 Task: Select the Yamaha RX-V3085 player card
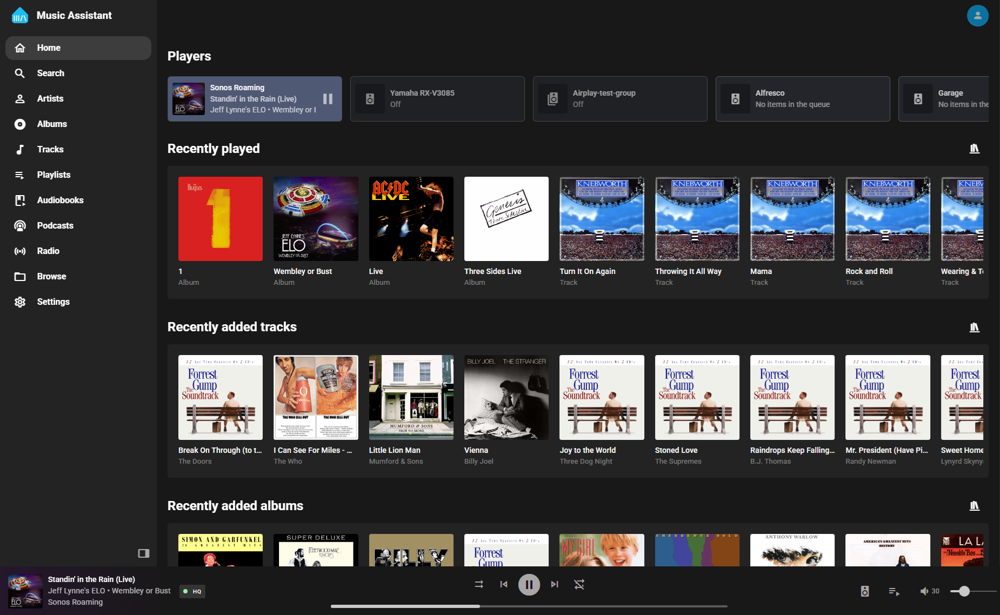point(437,99)
